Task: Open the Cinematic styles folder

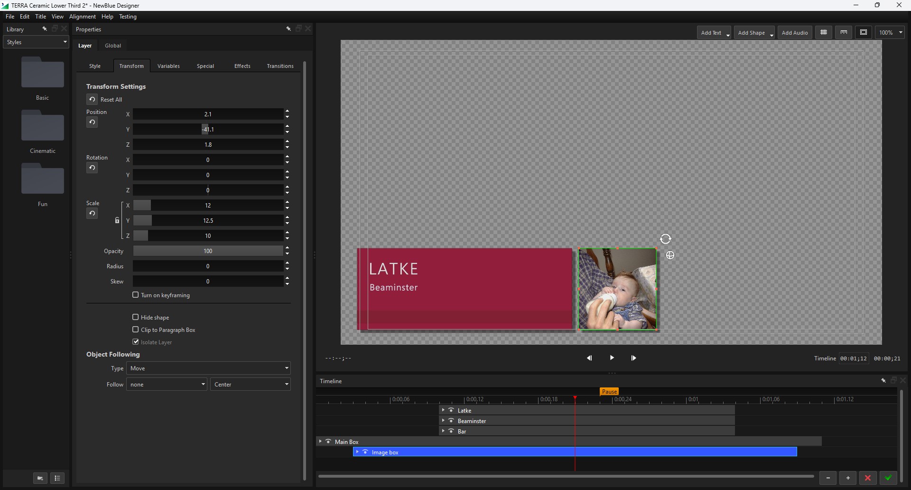Action: coord(43,126)
